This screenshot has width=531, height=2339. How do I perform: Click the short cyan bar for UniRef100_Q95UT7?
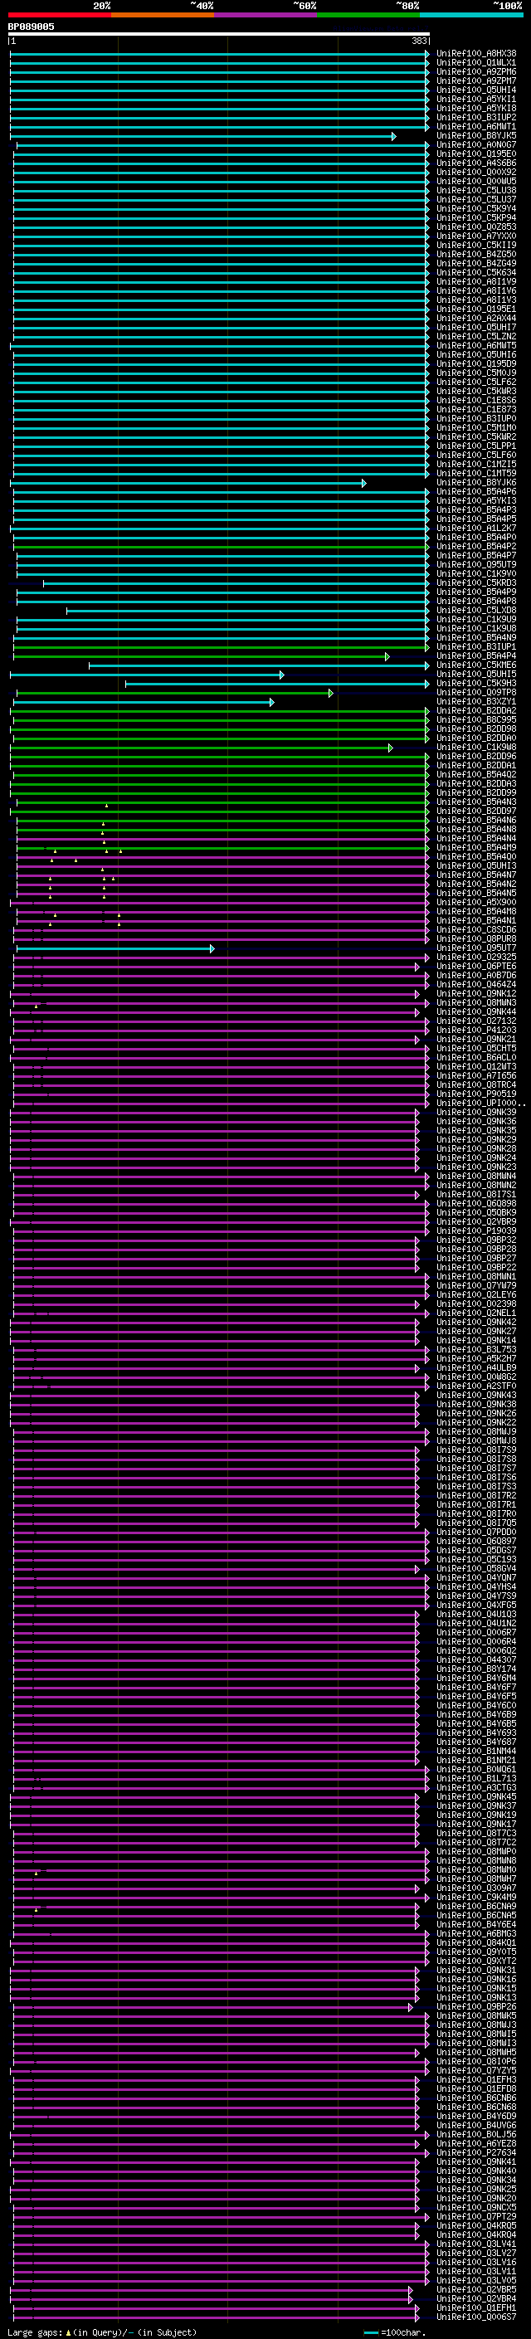tap(115, 949)
